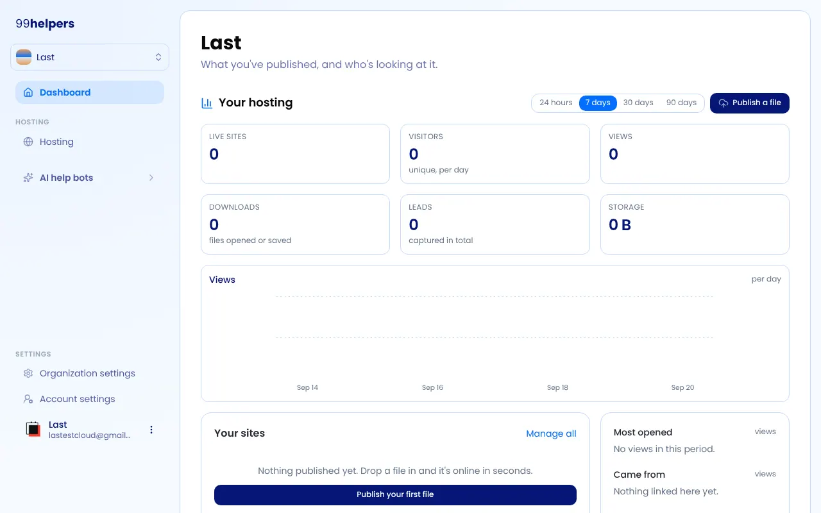
Task: Select the 24 hours time range
Action: click(555, 103)
